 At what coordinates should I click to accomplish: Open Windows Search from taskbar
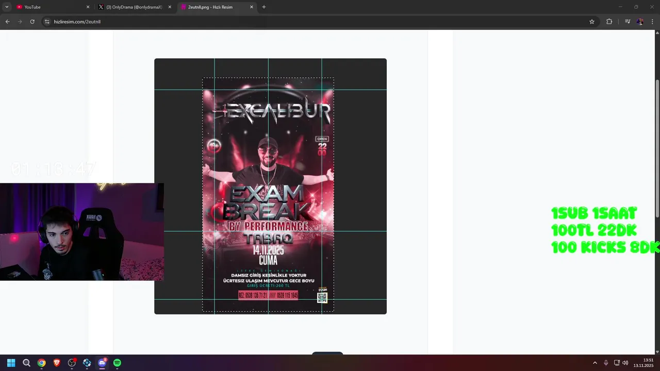click(x=26, y=363)
